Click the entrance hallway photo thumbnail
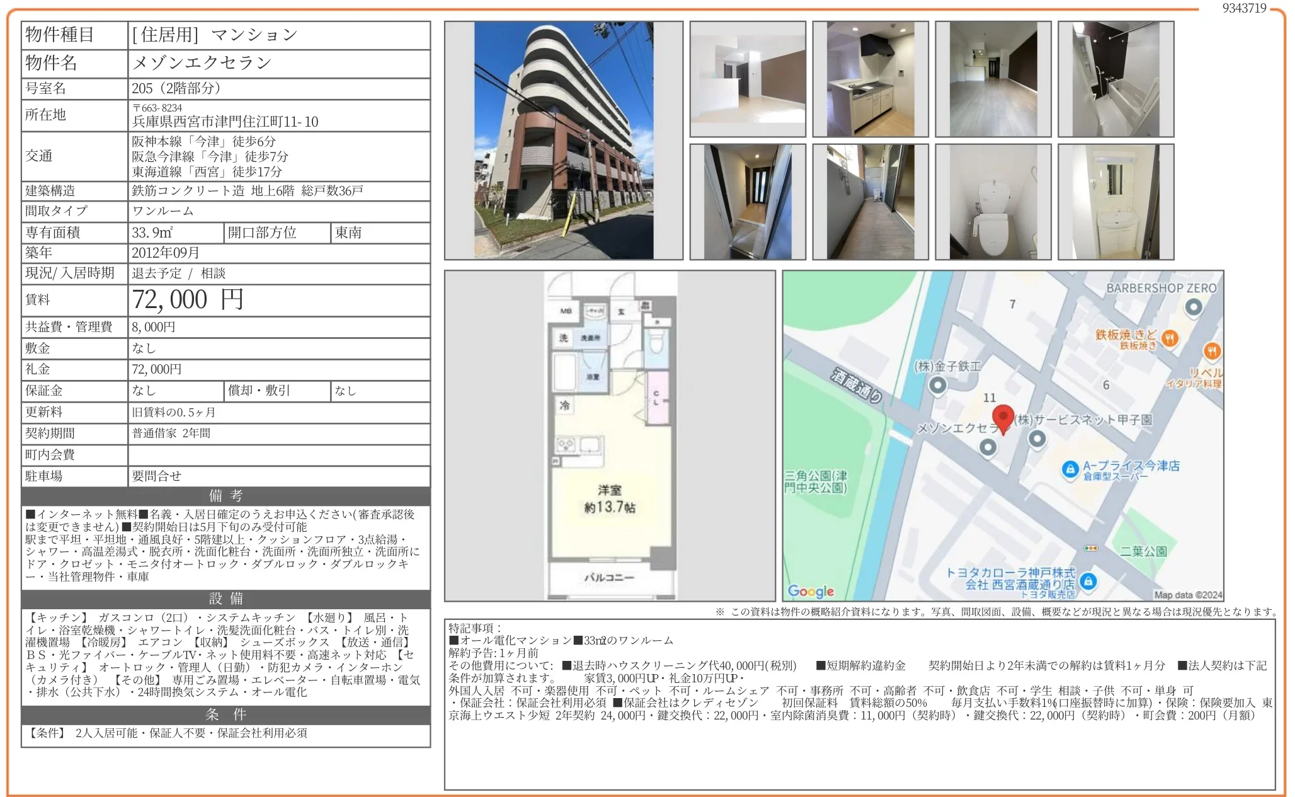 coord(747,202)
